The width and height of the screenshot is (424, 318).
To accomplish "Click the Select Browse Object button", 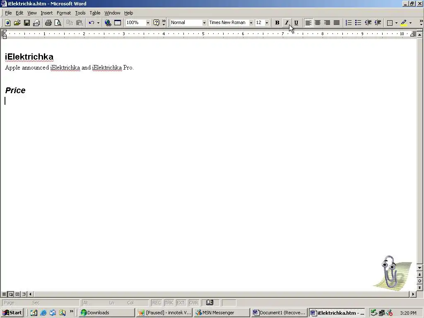I will click(420, 281).
